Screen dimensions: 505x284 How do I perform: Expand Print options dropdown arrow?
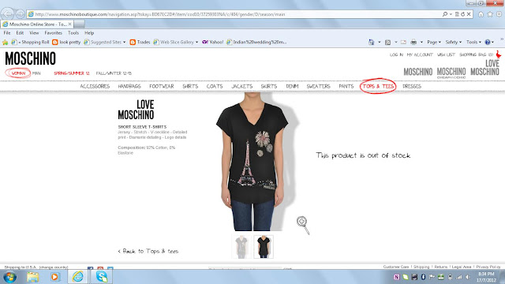point(421,42)
